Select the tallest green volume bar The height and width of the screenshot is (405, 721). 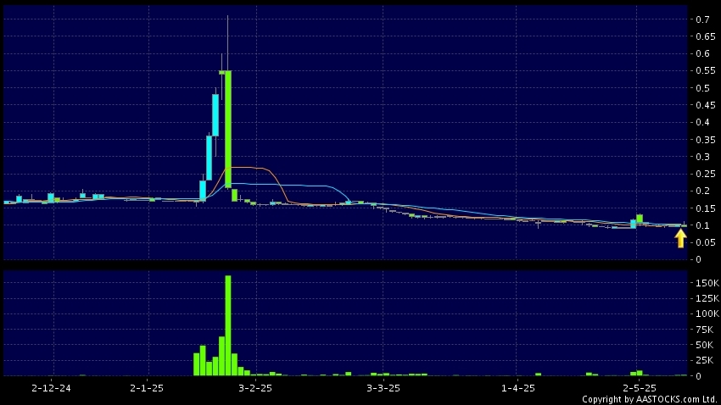click(x=228, y=325)
